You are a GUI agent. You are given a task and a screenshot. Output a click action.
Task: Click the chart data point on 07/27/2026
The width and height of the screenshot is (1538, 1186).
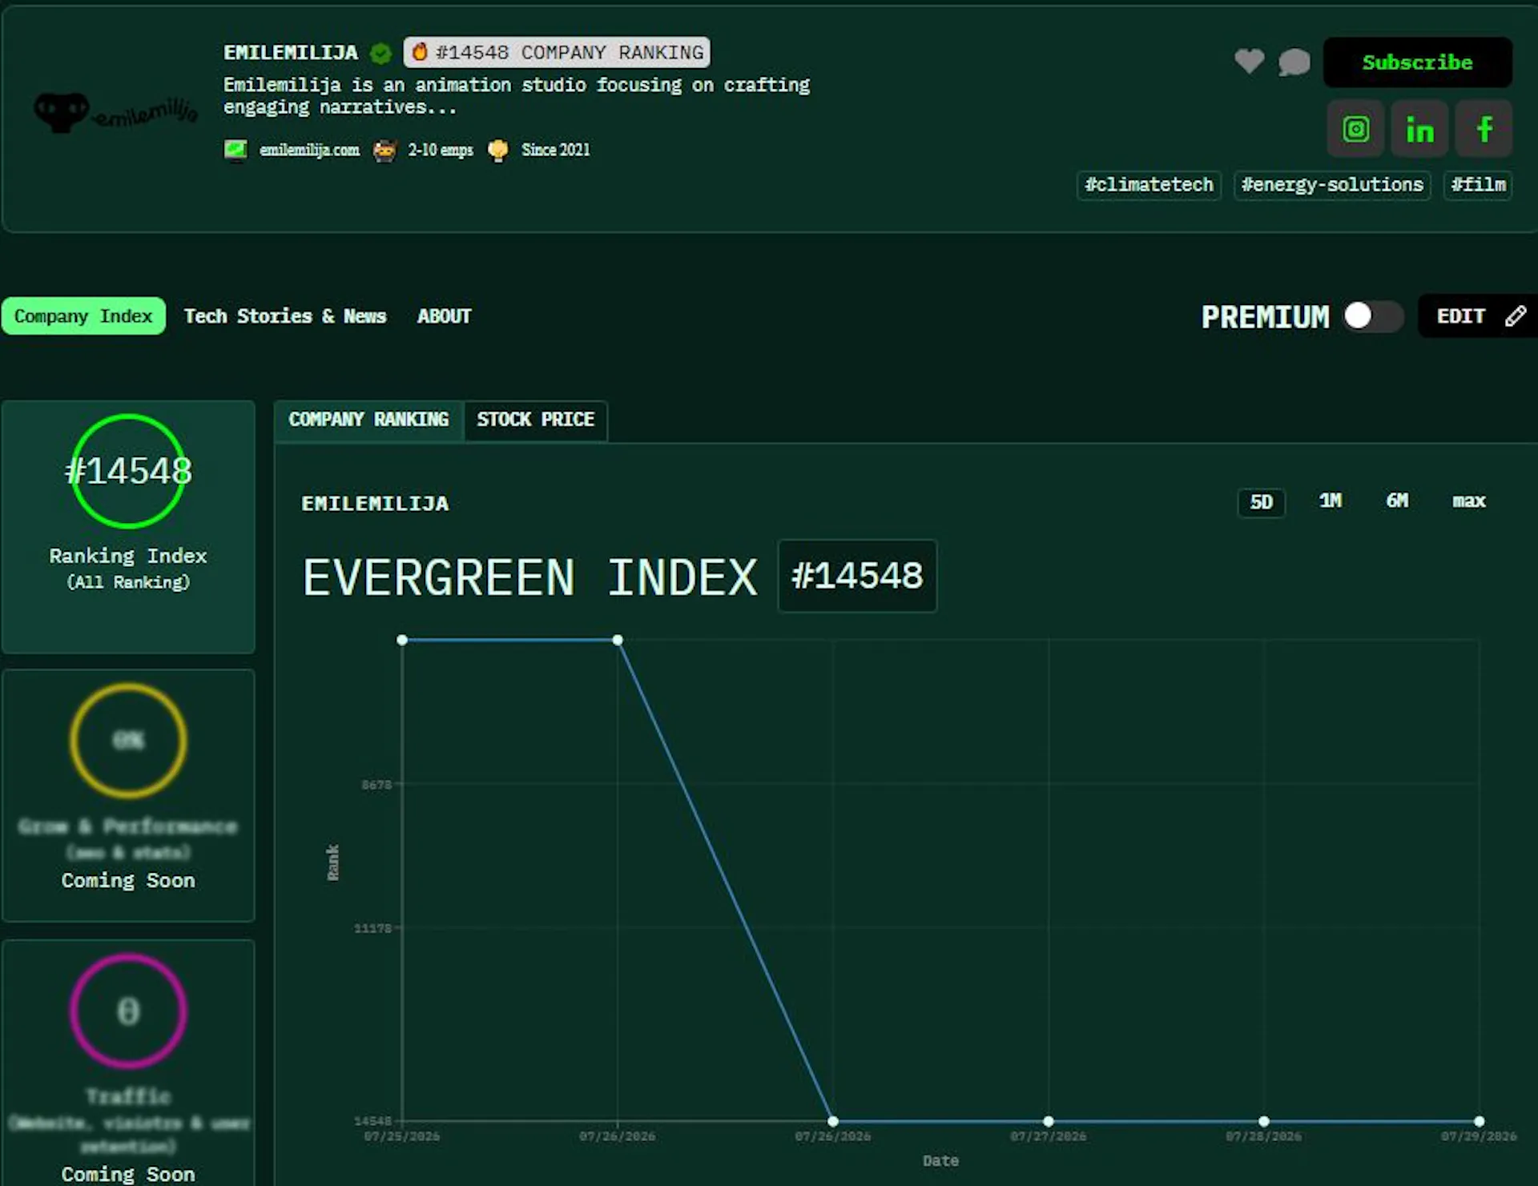click(1049, 1121)
